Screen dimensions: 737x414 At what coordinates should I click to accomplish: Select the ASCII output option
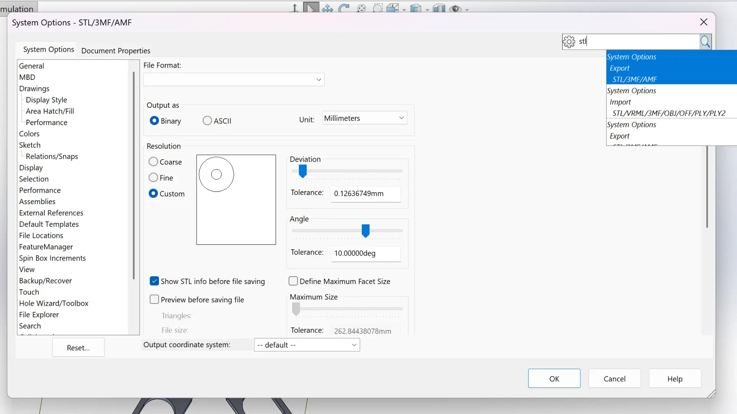pos(217,121)
